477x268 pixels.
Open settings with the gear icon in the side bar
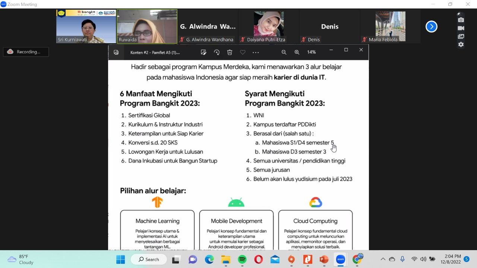461,45
